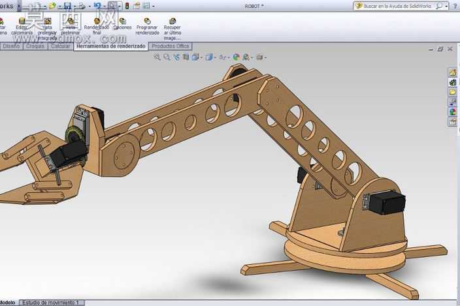Restore the document window
Screen dimensions: 460x306
(x=440, y=49)
